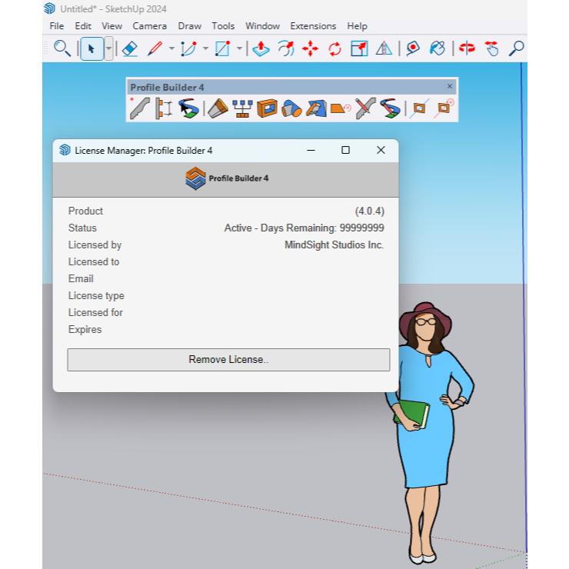Click the 'Expires' label
569x569 pixels.
[85, 330]
